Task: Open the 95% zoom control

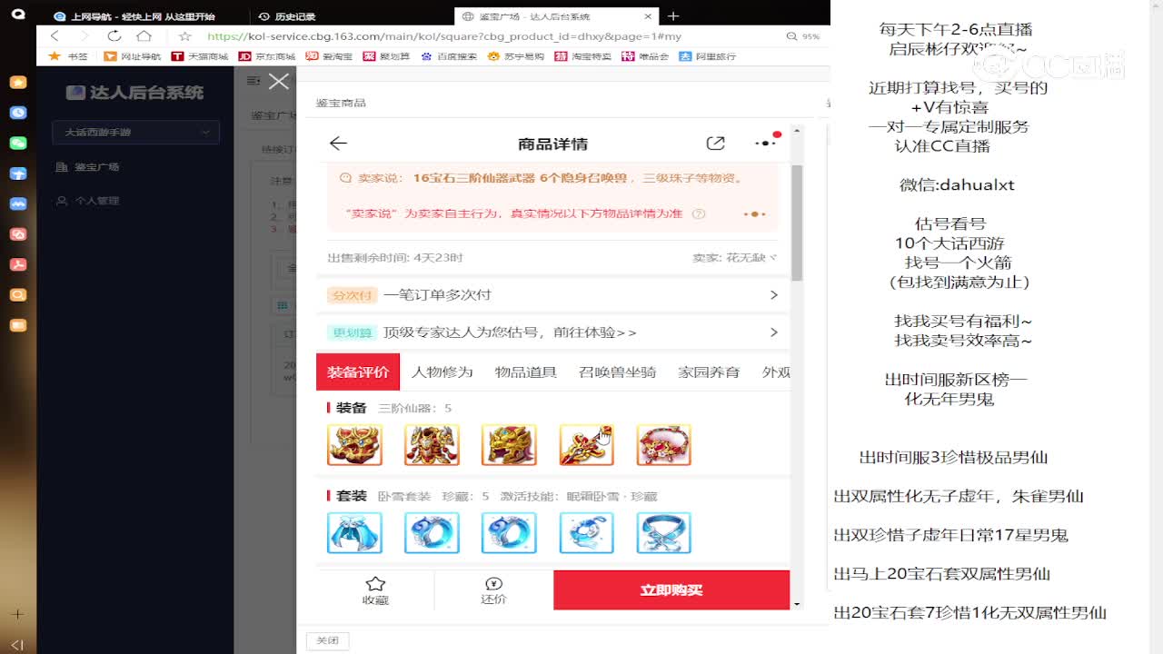Action: (803, 36)
